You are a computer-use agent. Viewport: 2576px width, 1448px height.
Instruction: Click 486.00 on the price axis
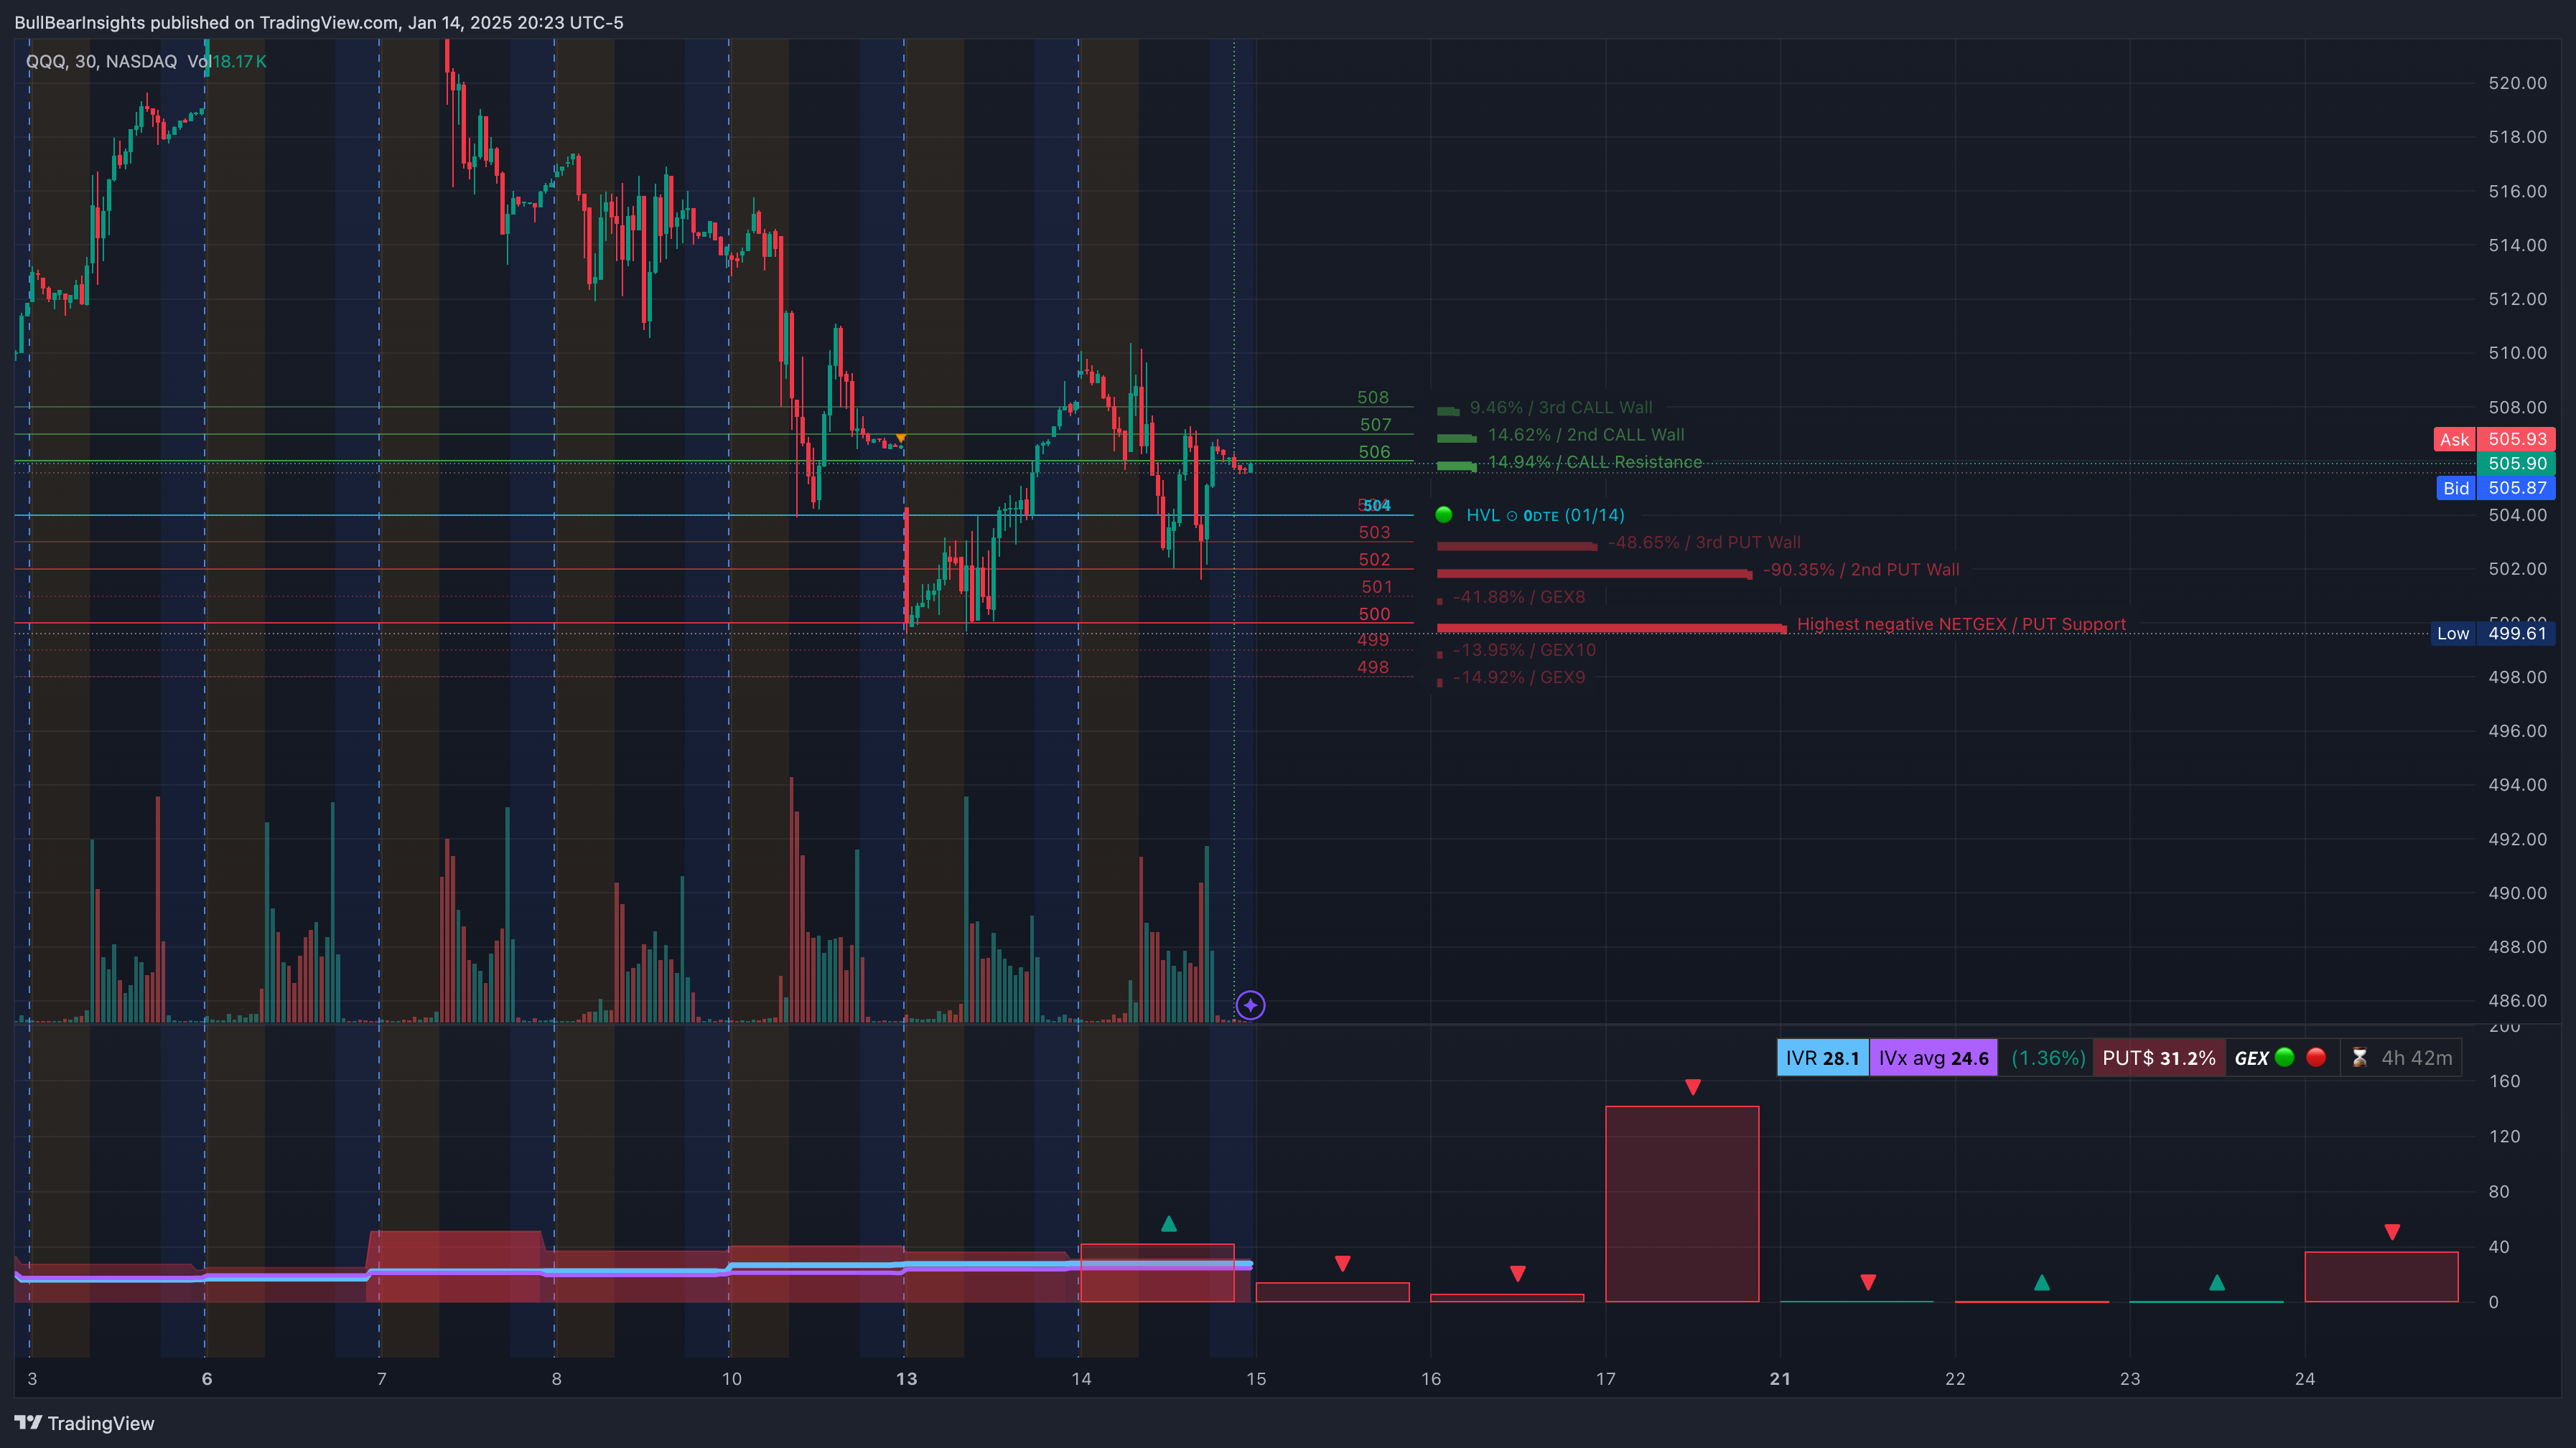tap(2517, 1000)
